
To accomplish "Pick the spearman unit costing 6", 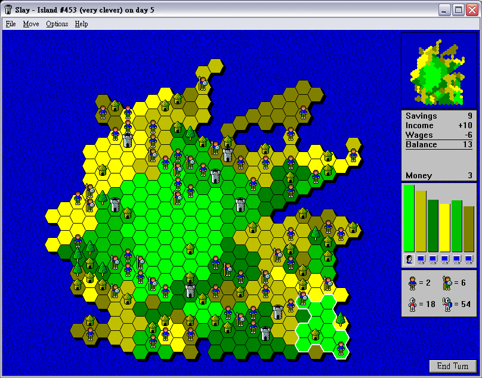I will click(447, 283).
